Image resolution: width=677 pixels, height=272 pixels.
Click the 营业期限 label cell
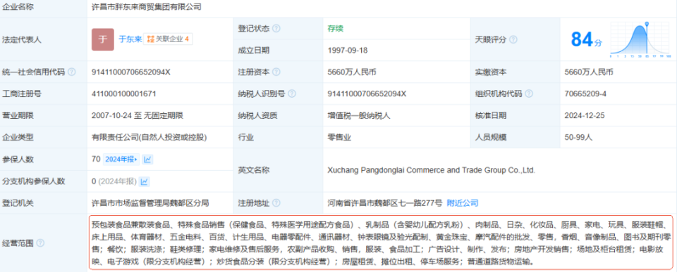point(43,115)
